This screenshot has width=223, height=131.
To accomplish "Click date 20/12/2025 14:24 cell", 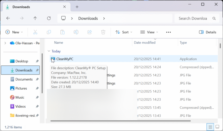I will pyautogui.click(x=147, y=67).
